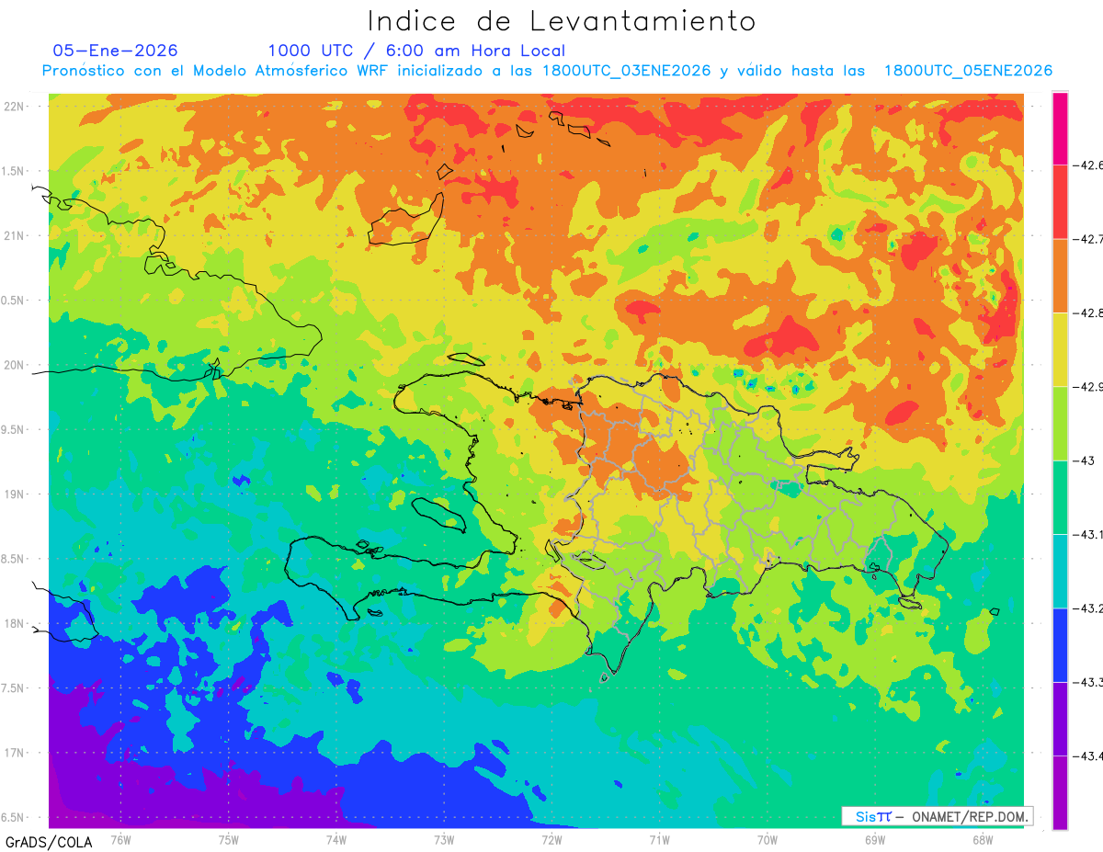Viewport: 1103px width, 852px height.
Task: Click the '1.5N' latitude label
Action: tap(14, 171)
